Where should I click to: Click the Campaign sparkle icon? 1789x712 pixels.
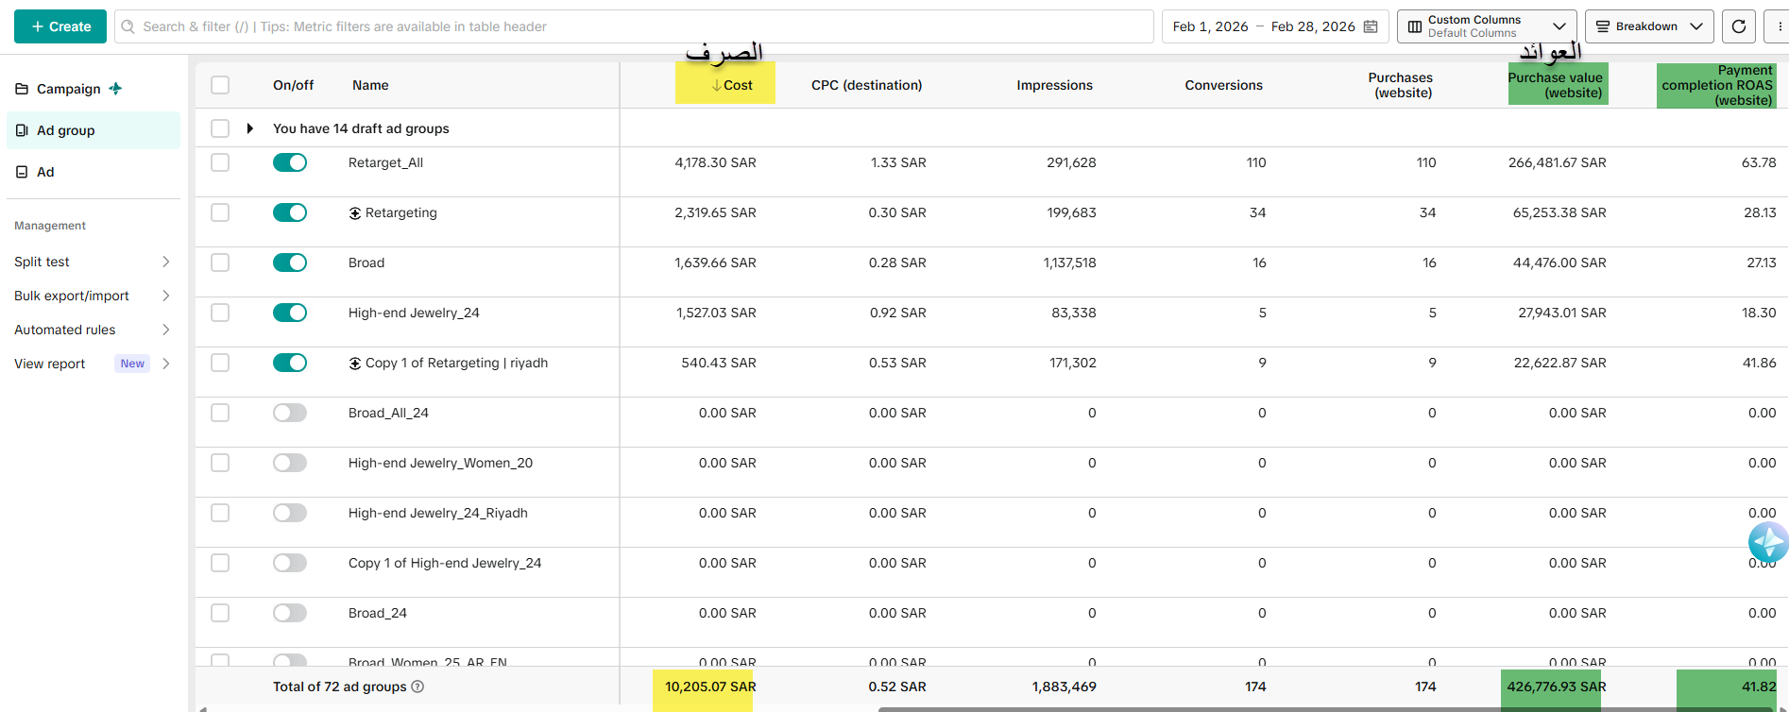pyautogui.click(x=115, y=89)
